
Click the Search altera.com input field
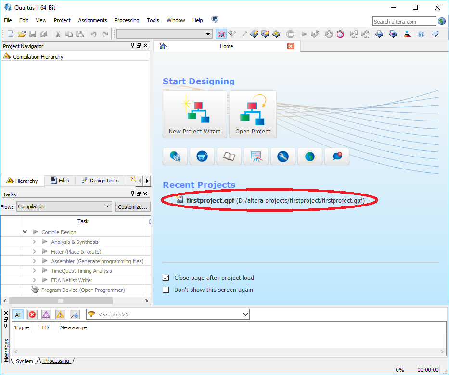[404, 22]
